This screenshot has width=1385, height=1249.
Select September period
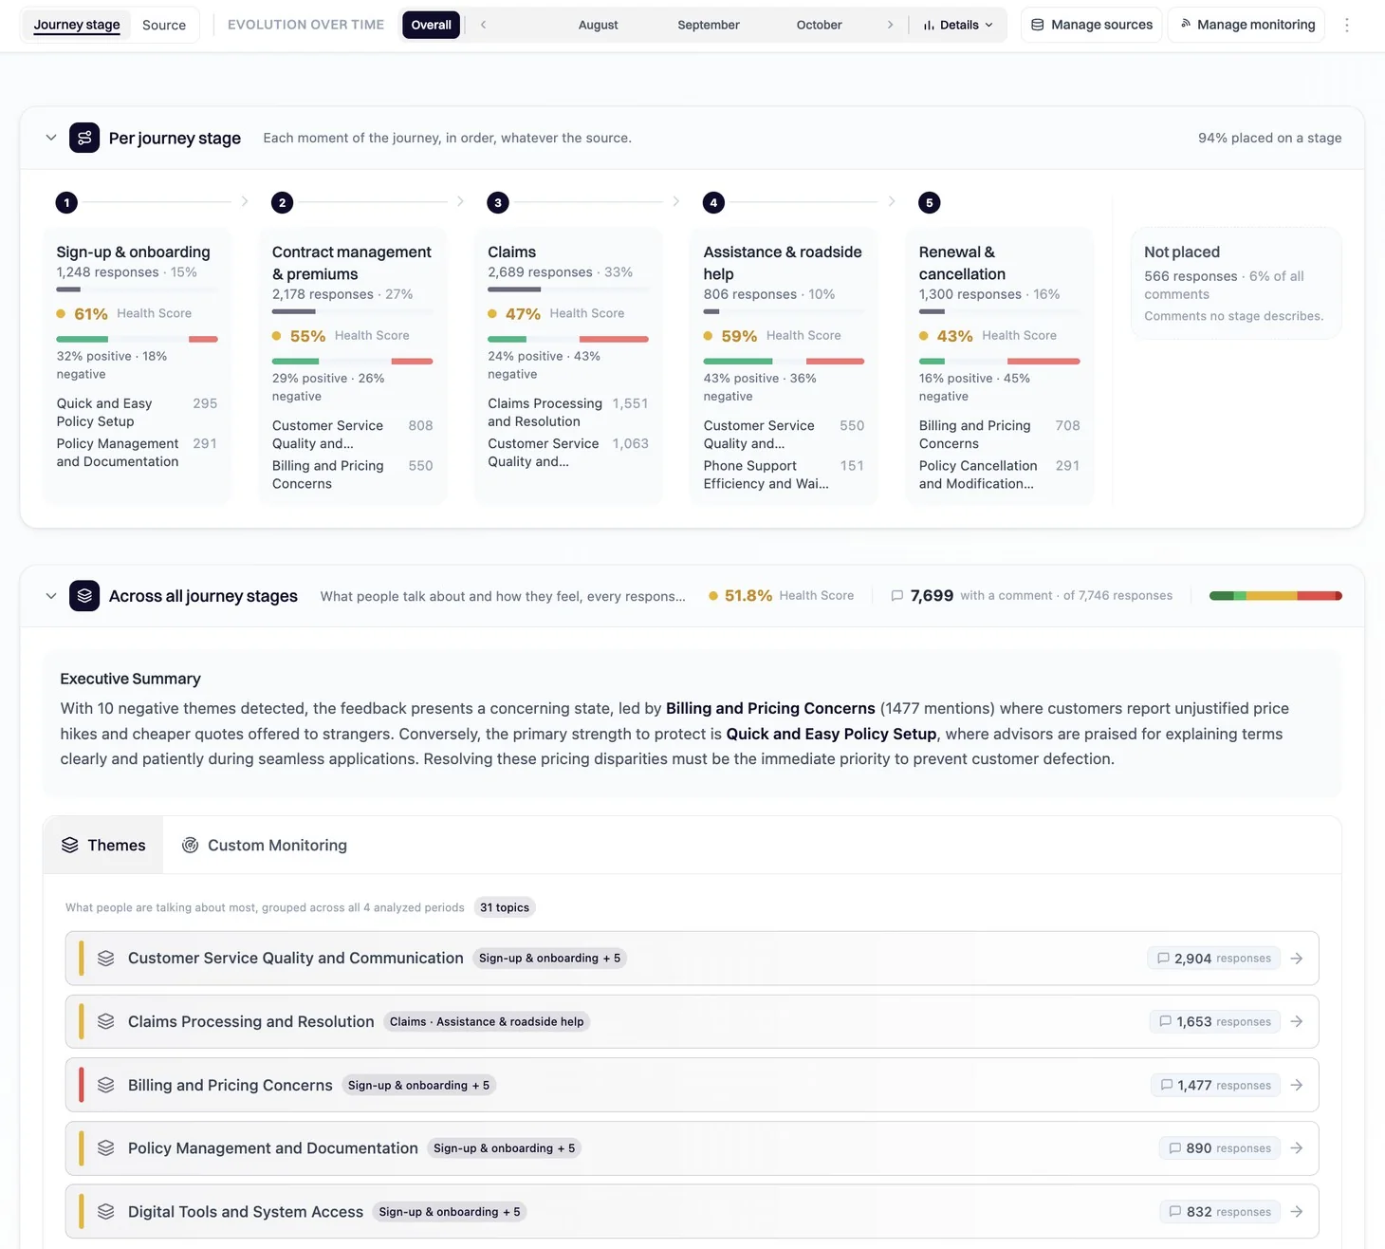[709, 25]
